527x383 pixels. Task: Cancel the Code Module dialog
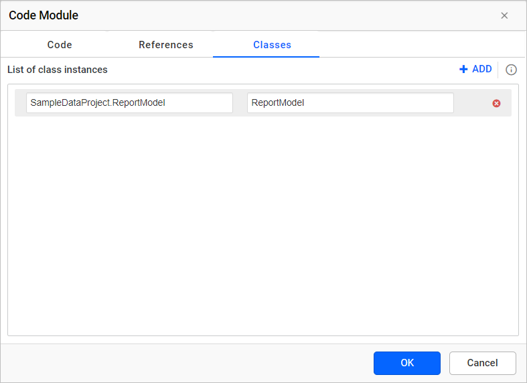[x=482, y=363]
